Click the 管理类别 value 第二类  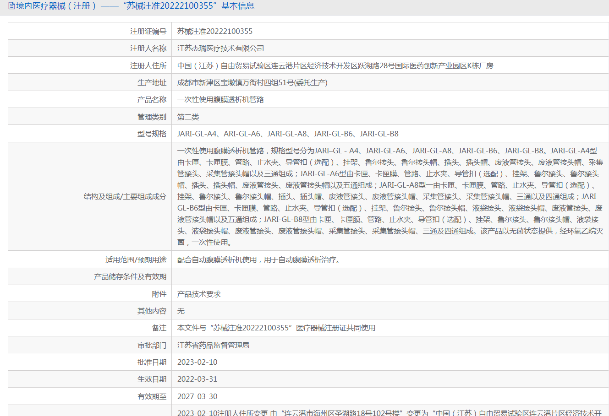tap(188, 117)
